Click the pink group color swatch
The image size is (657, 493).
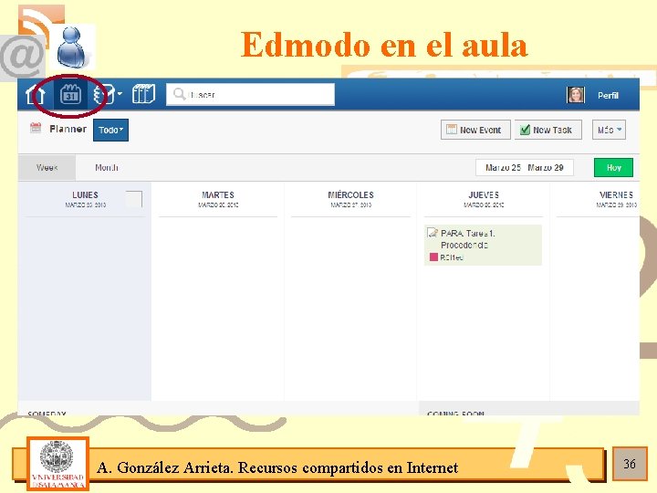(x=433, y=257)
